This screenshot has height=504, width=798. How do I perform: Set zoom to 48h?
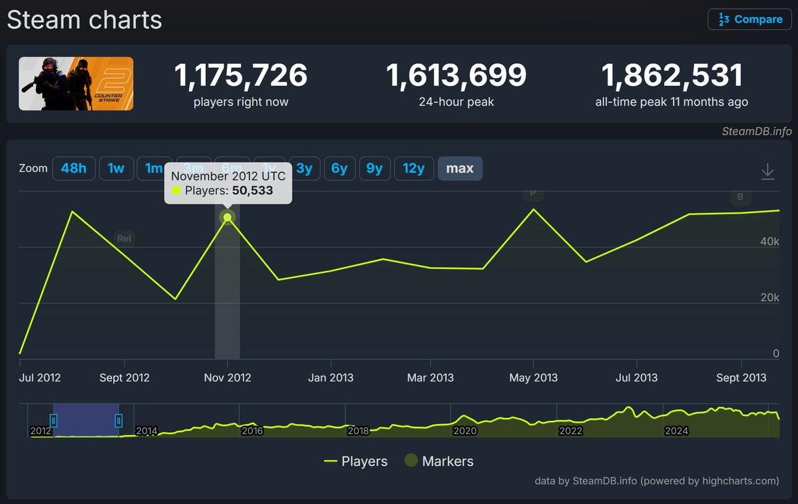[74, 168]
